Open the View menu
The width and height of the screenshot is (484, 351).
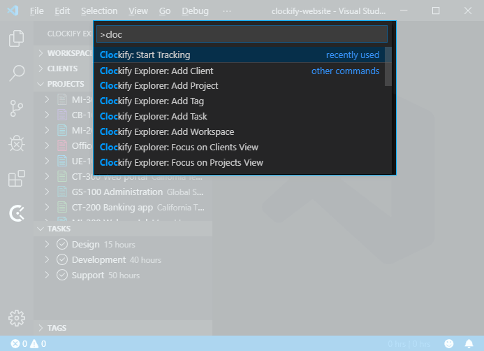click(138, 11)
